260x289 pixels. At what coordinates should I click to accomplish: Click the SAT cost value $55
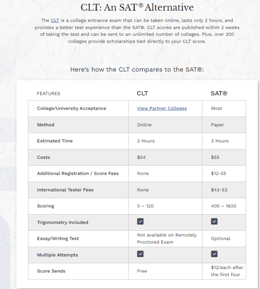tap(215, 157)
